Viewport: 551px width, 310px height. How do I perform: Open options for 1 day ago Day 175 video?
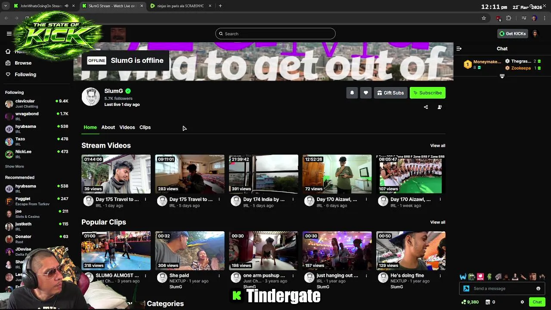(145, 199)
